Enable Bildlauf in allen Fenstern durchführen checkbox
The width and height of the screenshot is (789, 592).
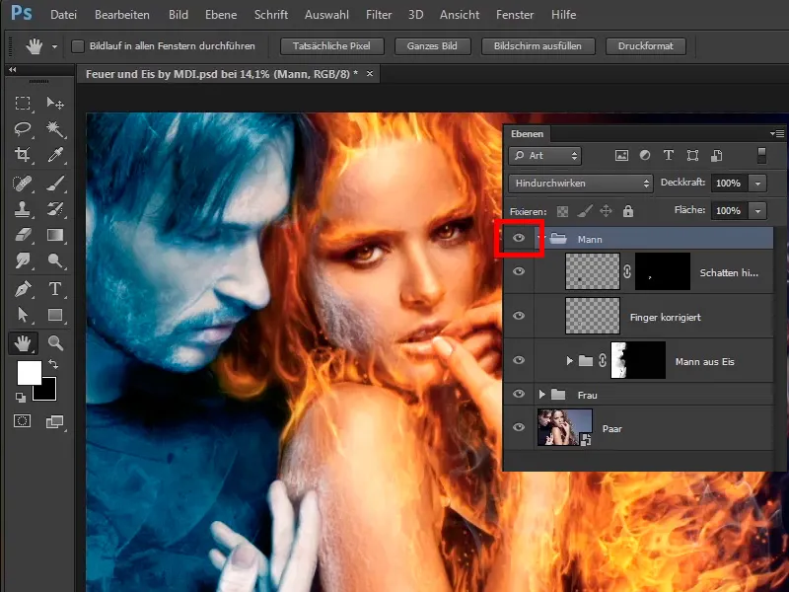tap(78, 46)
